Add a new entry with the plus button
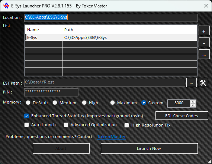 (x=204, y=31)
